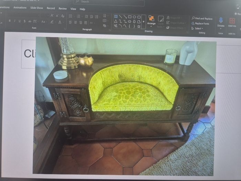The width and height of the screenshot is (241, 181).
Task: Toggle Bold formatting
Action: (x=10, y=21)
